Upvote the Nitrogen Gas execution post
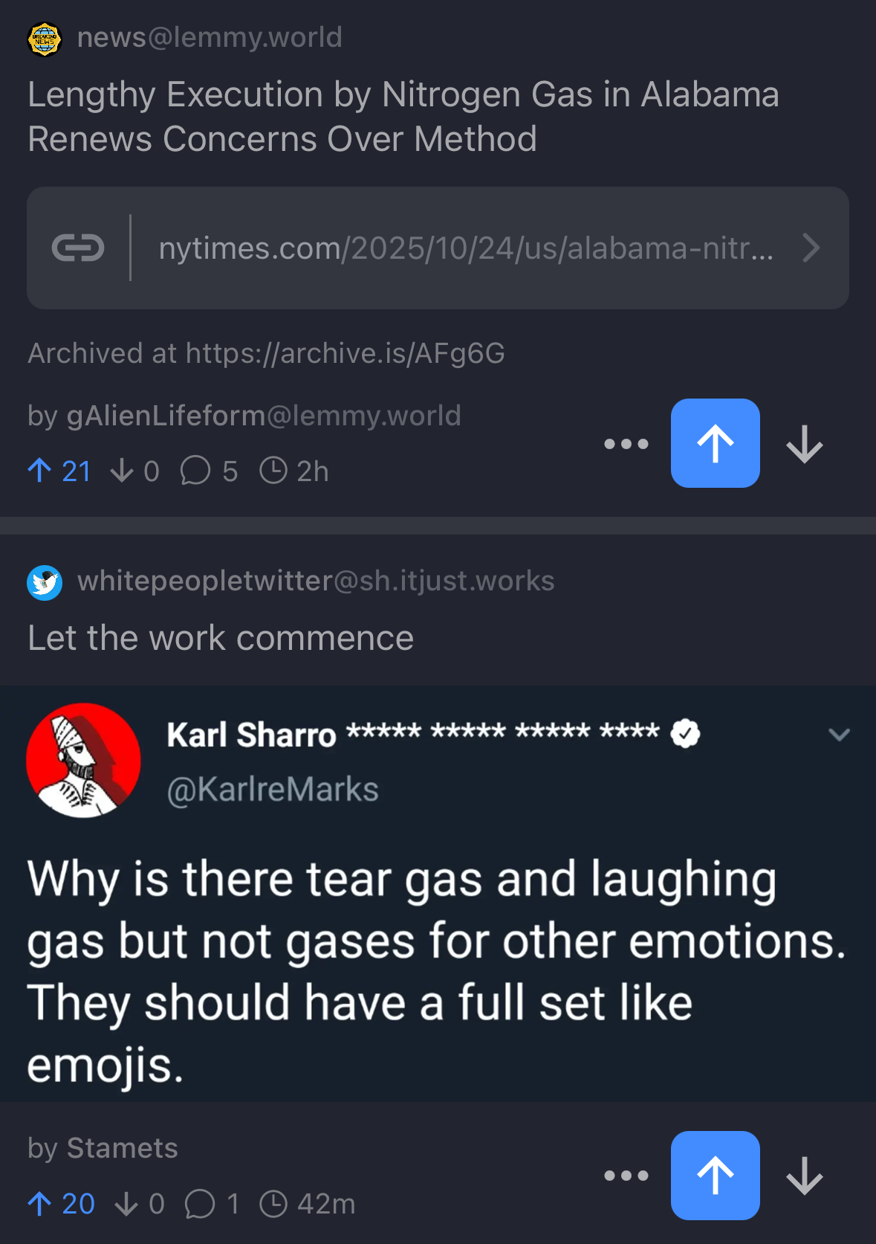The image size is (876, 1244). pos(715,443)
